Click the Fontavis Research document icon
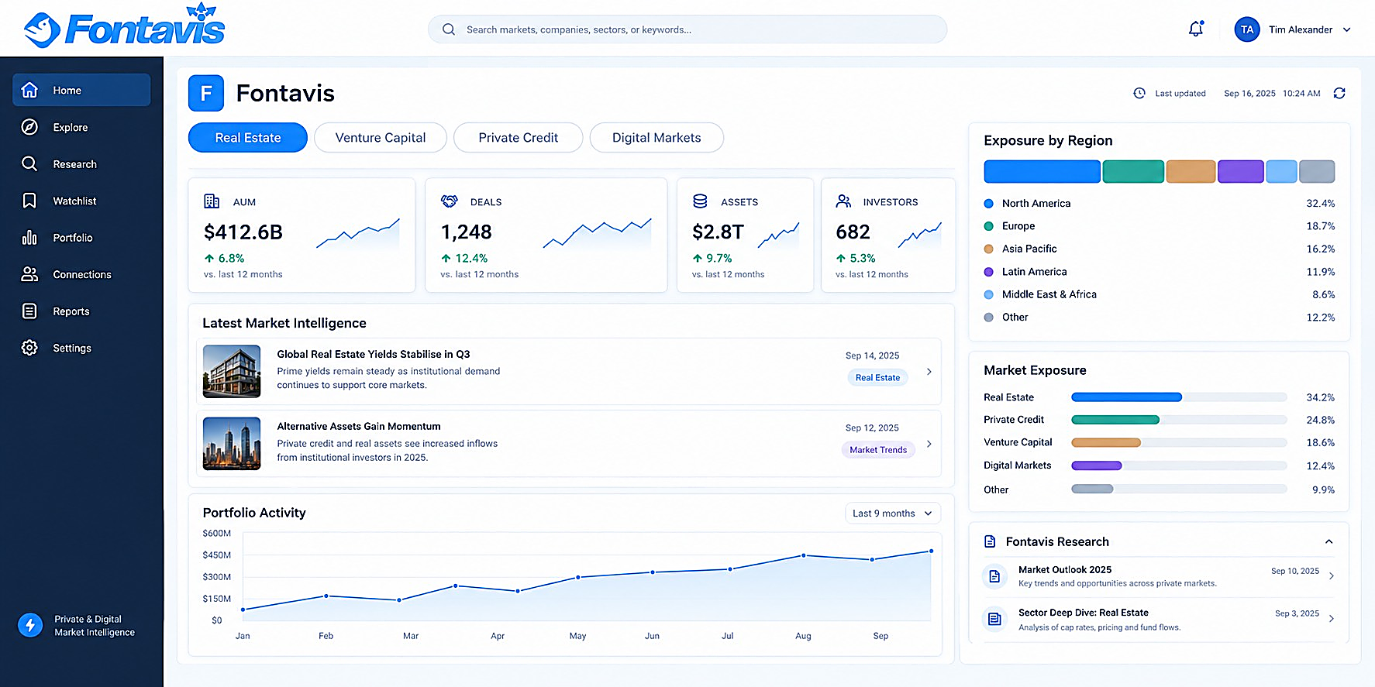 [x=990, y=541]
